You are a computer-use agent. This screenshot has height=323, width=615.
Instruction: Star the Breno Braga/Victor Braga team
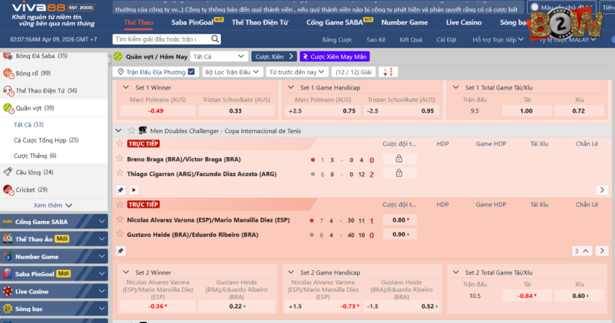(x=120, y=158)
